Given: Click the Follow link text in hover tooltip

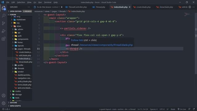Looking at the screenshot, I should coord(77,40).
